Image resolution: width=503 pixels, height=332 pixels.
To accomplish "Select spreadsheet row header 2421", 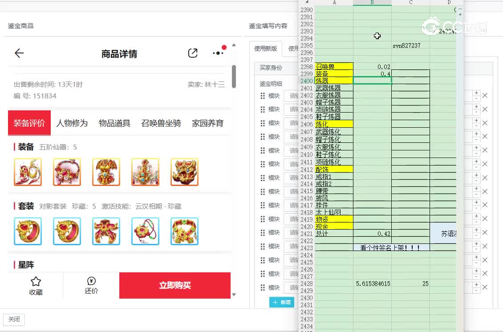I will pyautogui.click(x=307, y=234).
